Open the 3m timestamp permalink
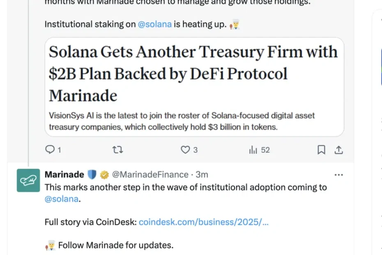Viewport: 382px width, 255px height. click(202, 175)
